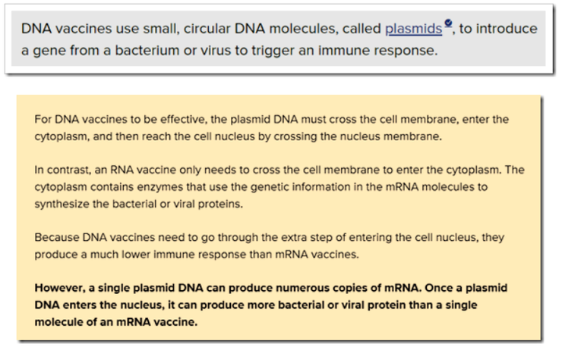562x350 pixels.
Task: Click the paragraph starting 'For DNA vaccines'
Action: [x=271, y=127]
